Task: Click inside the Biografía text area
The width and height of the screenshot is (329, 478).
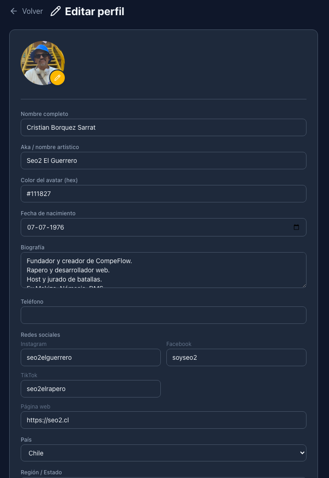Action: [163, 270]
